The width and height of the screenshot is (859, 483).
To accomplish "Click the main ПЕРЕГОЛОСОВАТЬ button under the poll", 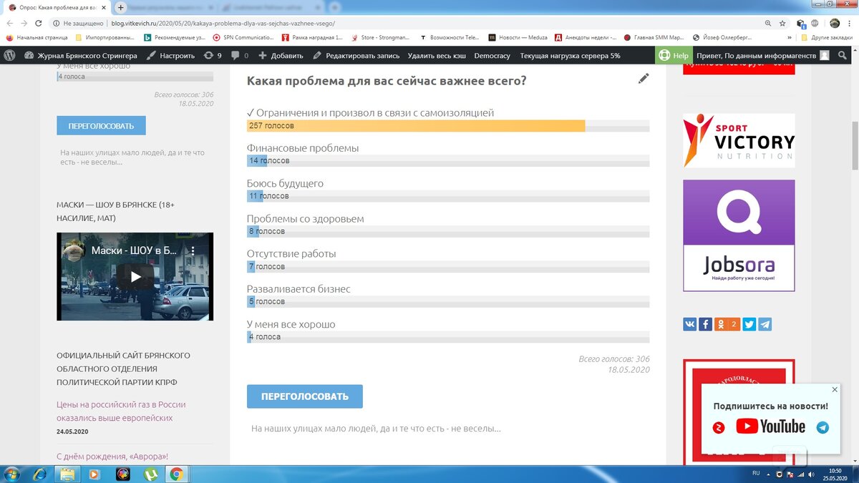I will 305,396.
